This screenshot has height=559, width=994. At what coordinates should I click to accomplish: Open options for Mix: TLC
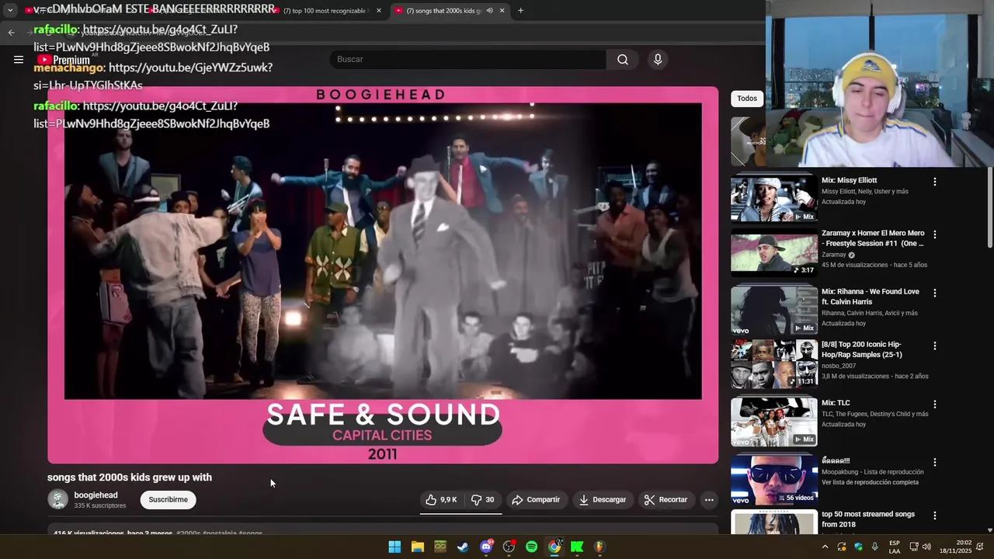[935, 404]
